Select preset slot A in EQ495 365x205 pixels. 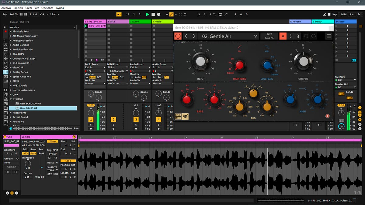click(283, 36)
